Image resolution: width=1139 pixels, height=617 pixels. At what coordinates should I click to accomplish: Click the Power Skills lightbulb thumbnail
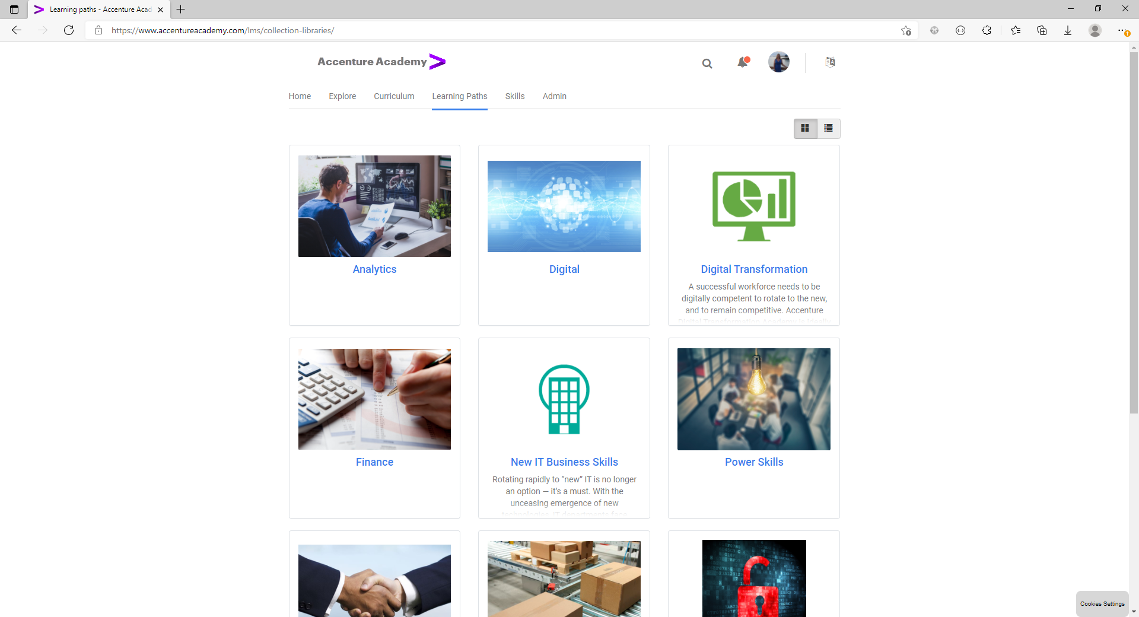tap(754, 399)
